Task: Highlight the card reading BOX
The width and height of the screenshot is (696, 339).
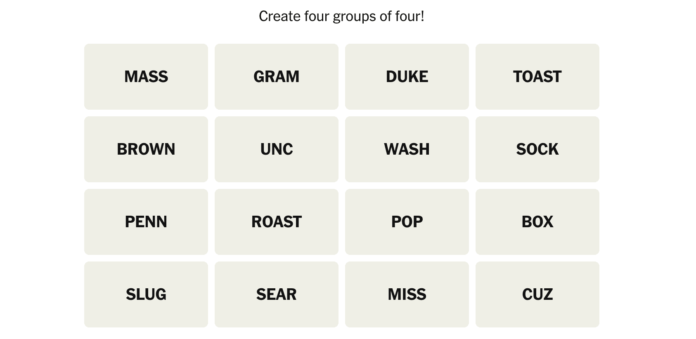Action: click(537, 222)
